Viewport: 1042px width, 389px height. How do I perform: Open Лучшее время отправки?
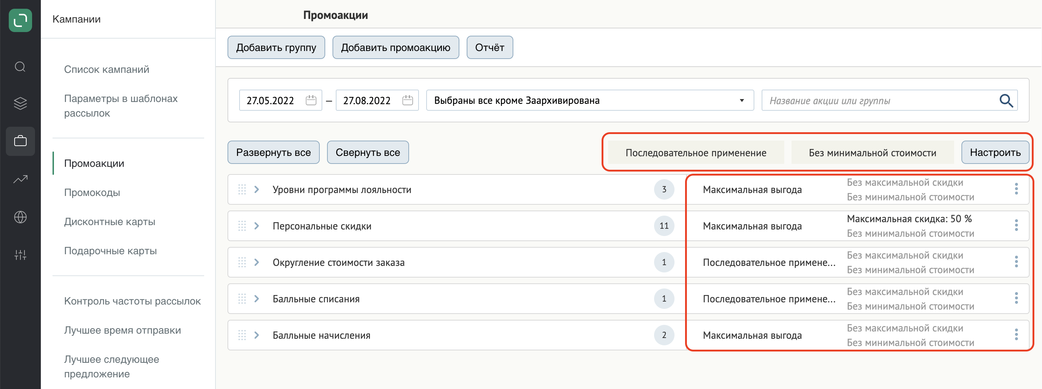click(123, 330)
